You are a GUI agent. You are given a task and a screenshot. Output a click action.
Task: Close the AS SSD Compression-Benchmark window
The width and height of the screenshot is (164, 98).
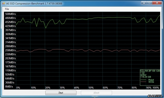point(157,3)
